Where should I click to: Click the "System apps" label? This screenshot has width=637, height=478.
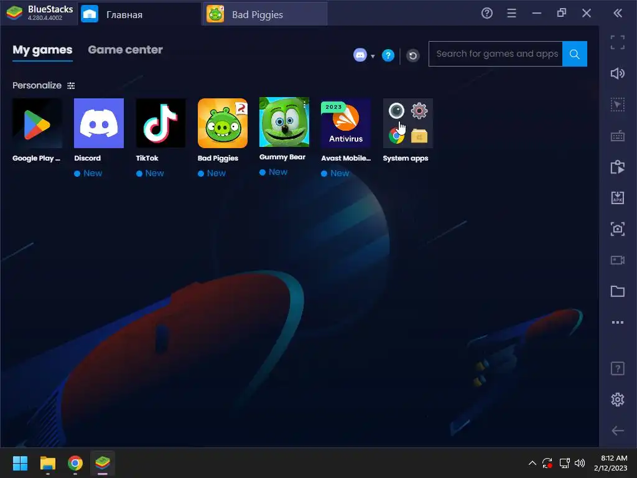point(406,159)
